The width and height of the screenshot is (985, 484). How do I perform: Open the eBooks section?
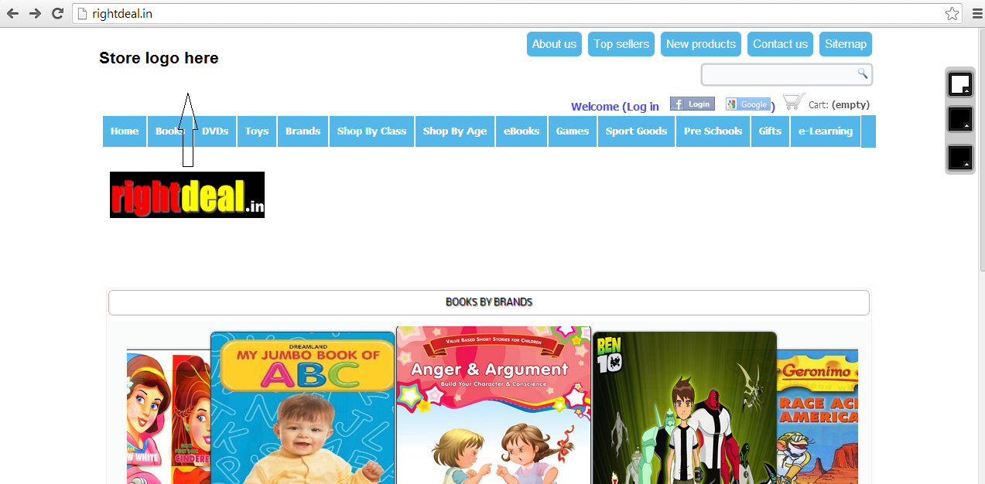tap(522, 131)
